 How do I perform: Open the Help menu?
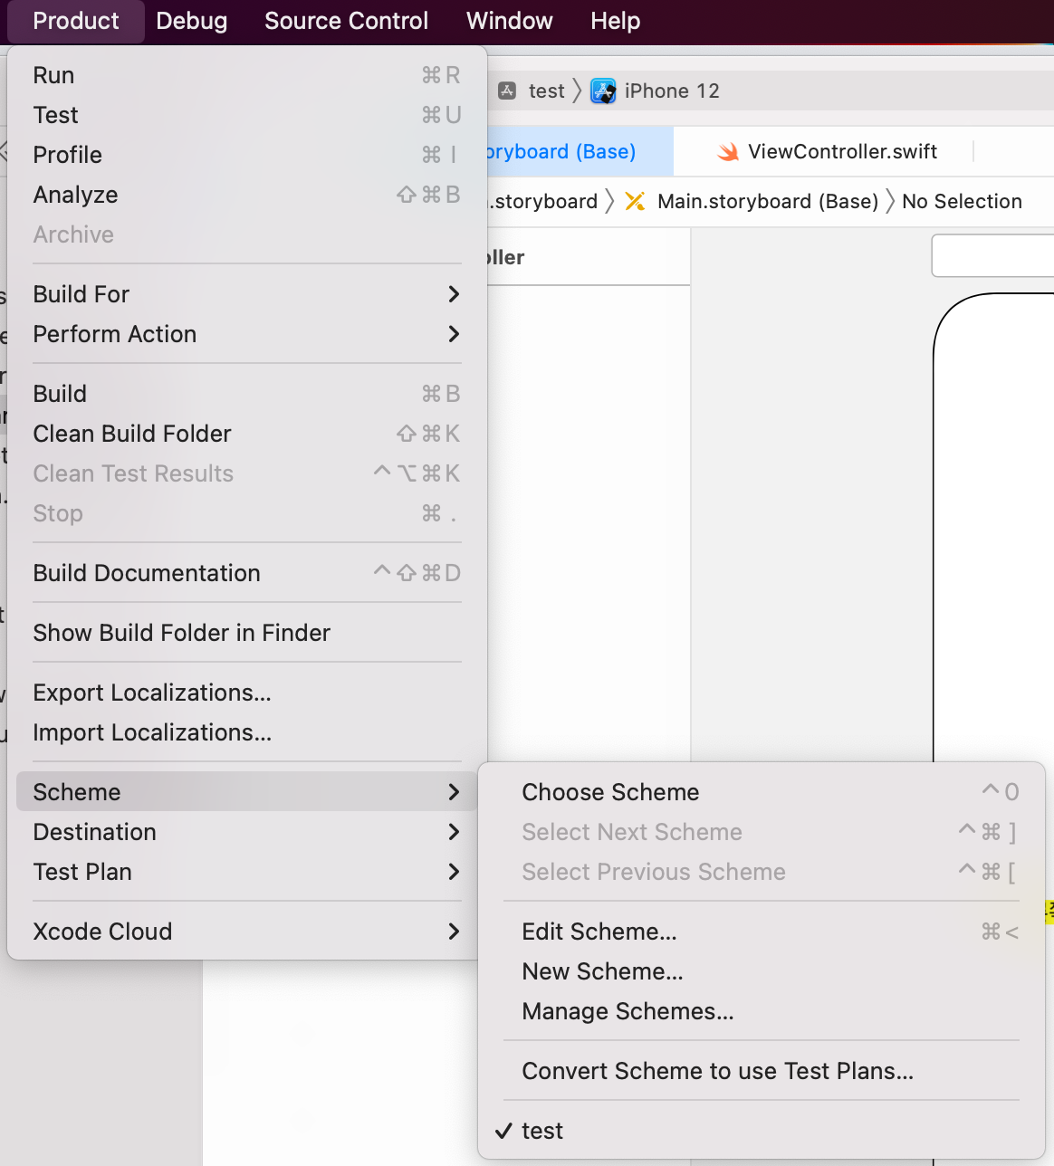[615, 21]
